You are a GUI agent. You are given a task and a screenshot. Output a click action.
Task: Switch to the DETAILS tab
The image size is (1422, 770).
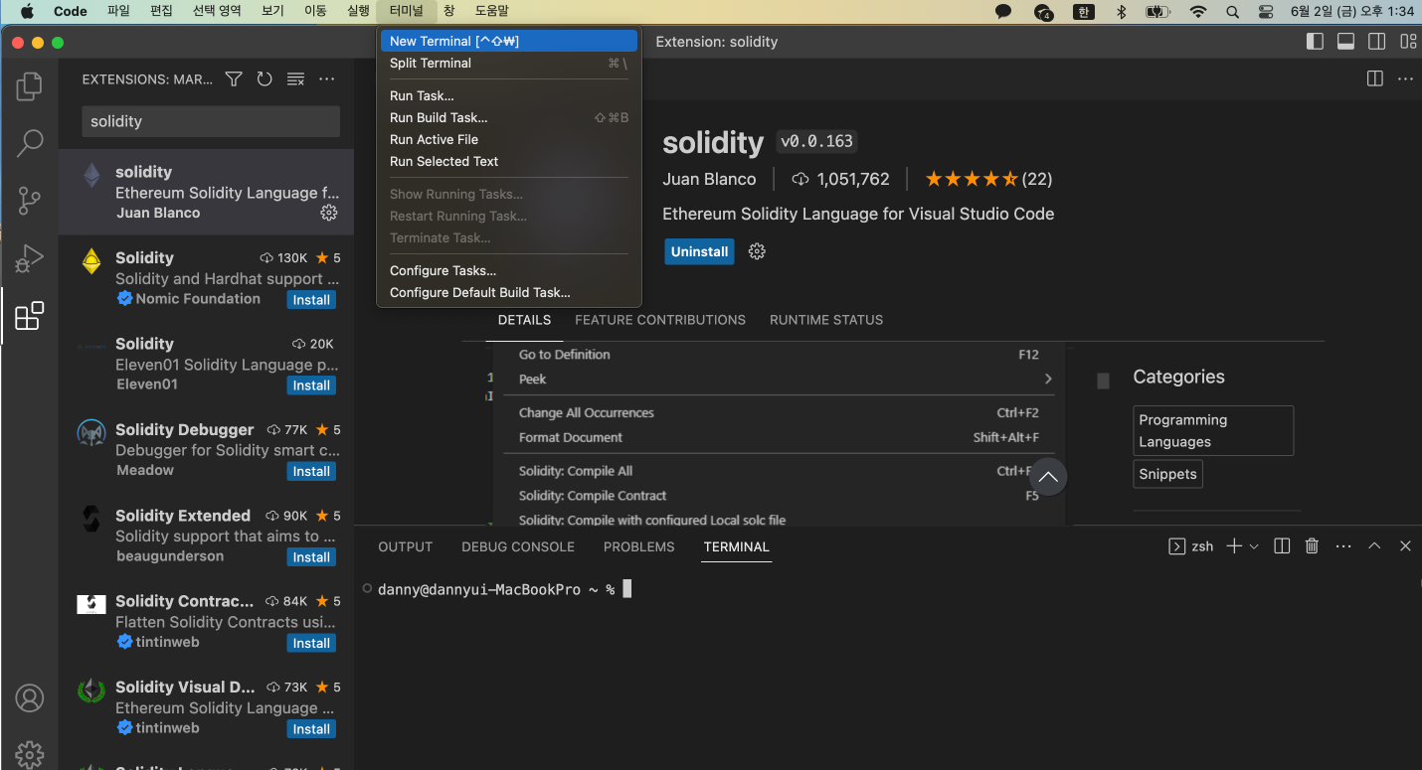[x=524, y=320]
